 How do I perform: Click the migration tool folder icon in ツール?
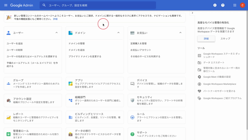[199, 70]
